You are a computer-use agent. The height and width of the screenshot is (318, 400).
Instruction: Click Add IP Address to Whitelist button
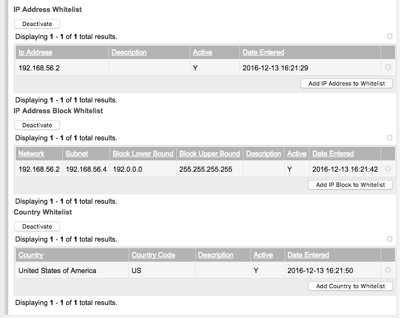click(x=346, y=83)
